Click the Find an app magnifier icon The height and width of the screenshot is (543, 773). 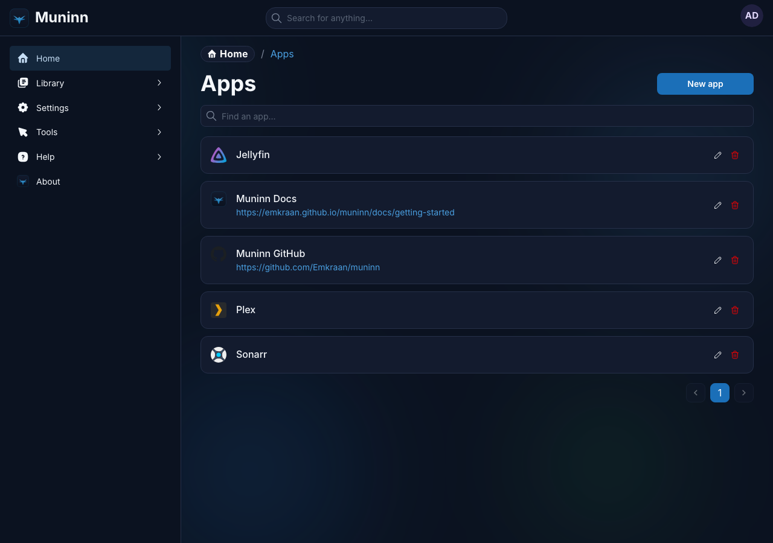point(211,116)
